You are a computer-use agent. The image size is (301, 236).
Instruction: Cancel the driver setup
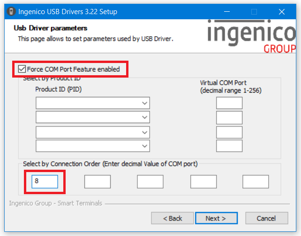coord(267,218)
